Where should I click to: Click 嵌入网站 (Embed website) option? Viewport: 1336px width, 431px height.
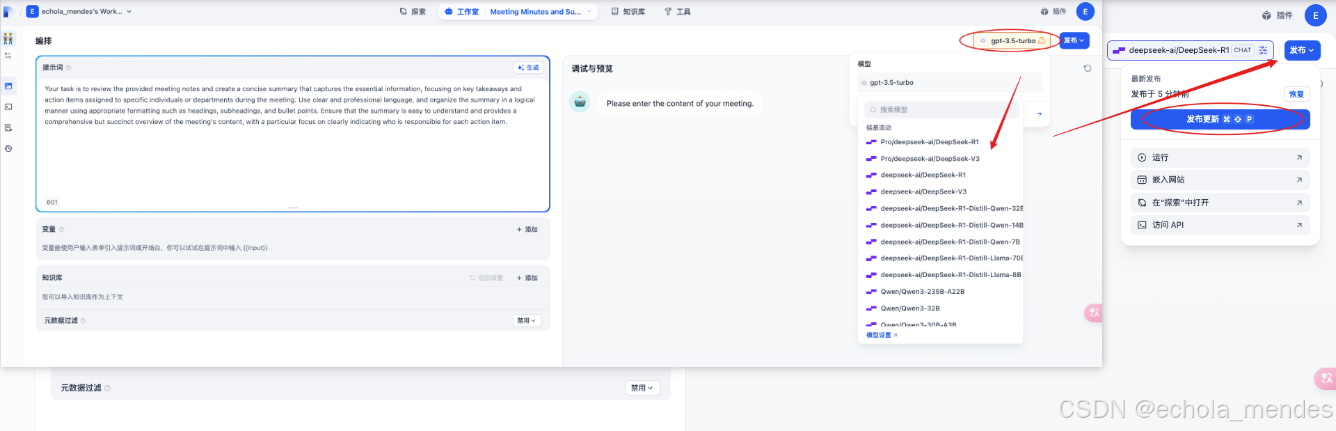click(x=1220, y=180)
